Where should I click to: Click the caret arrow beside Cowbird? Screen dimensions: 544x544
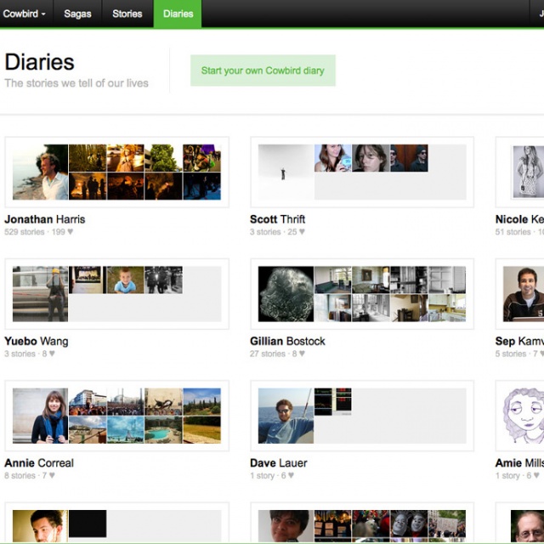coord(43,14)
